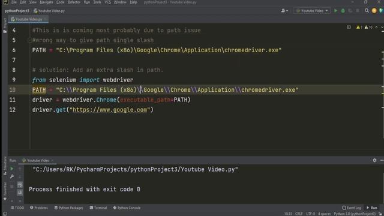
Task: Open the Navigate menu
Action: (x=46, y=2)
